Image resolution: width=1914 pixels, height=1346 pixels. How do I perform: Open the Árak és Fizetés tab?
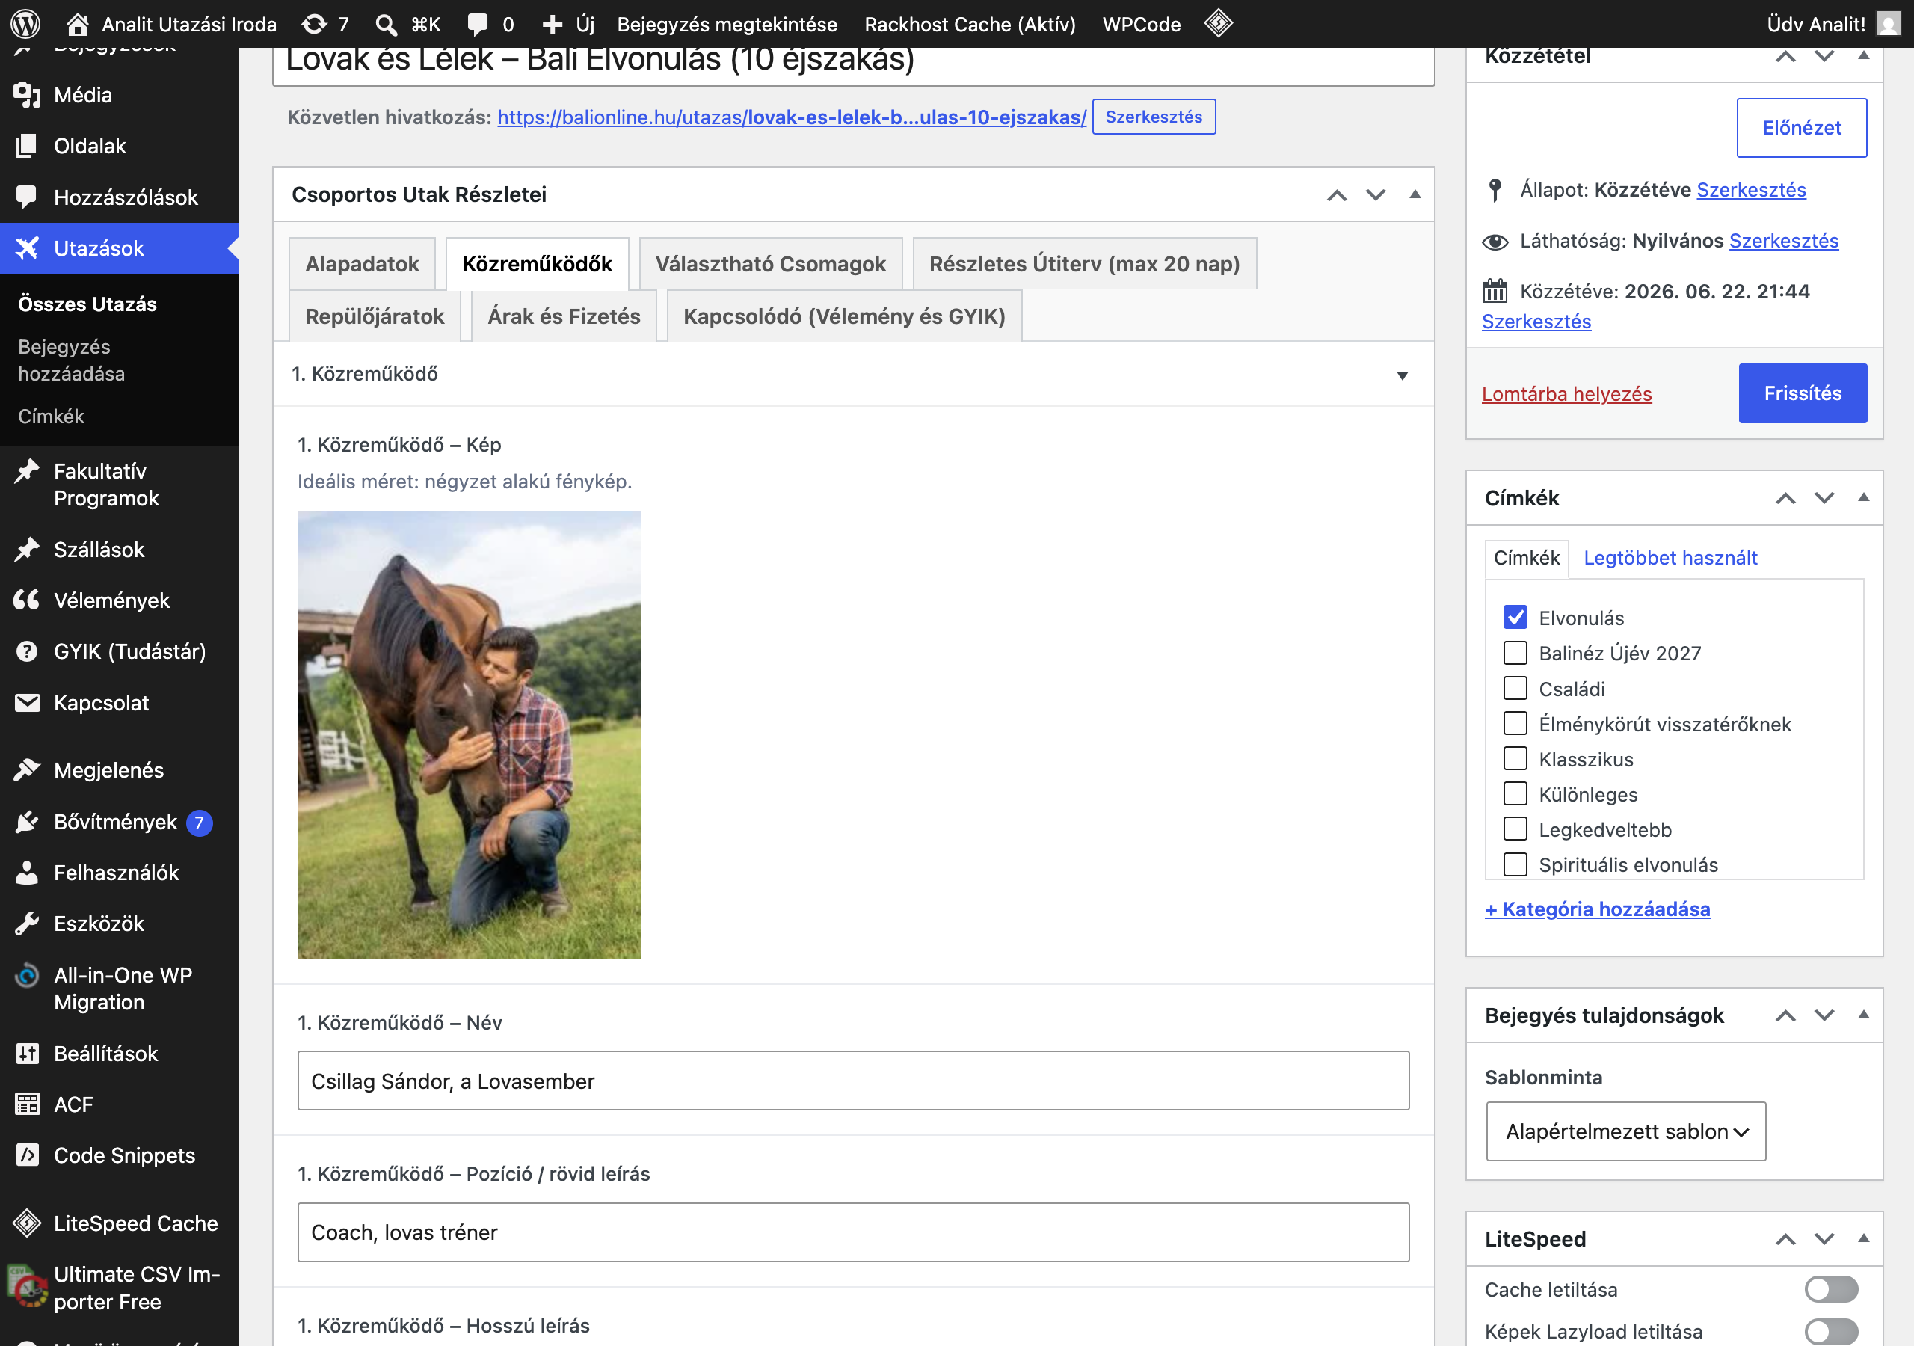564,316
